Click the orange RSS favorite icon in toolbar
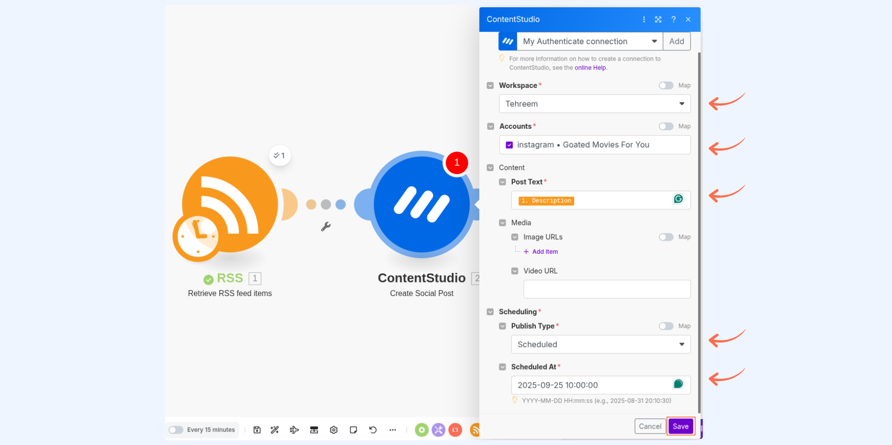 (x=474, y=430)
